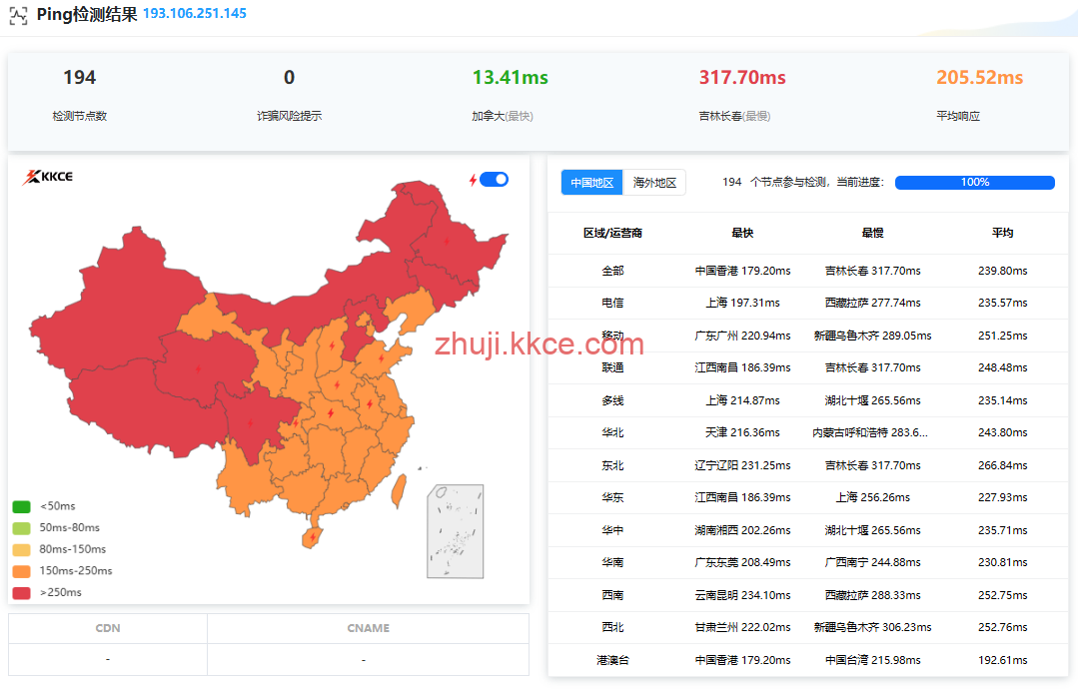Switch to the 海外地区 tab
Image resolution: width=1078 pixels, height=692 pixels.
[x=655, y=183]
